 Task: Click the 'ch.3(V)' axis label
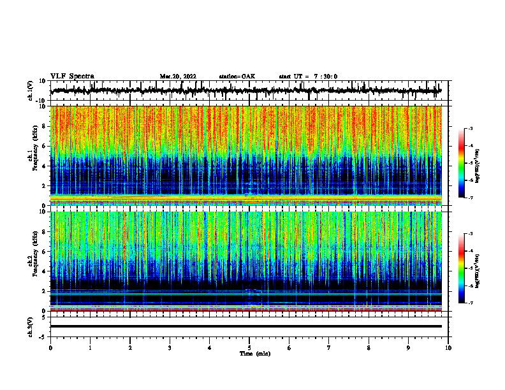coord(31,327)
